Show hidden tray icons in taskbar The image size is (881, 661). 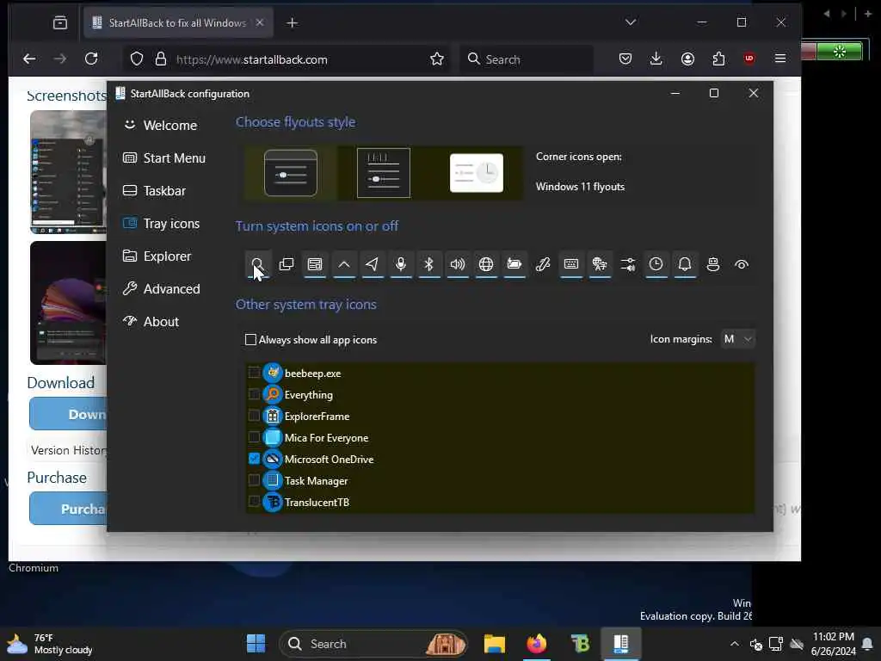pos(735,644)
